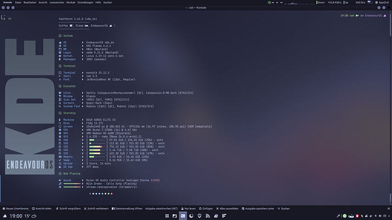Click the 'Linux 6.19.11-zen1-1-zen' kernel text
The width and height of the screenshot is (392, 220).
click(x=105, y=56)
